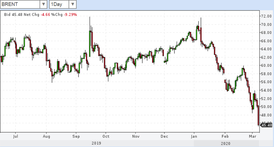
Task: Click the 52.00 price axis label
Action: coord(266,98)
